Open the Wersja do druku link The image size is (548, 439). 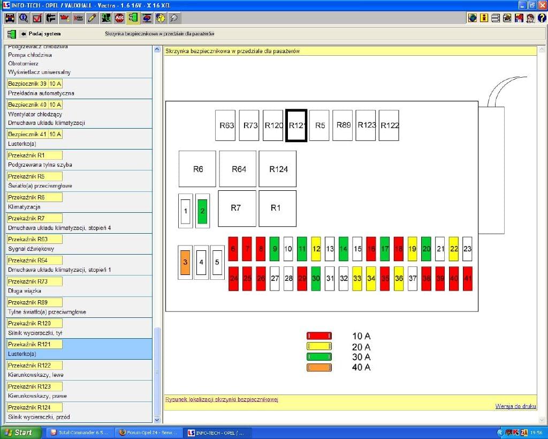515,406
